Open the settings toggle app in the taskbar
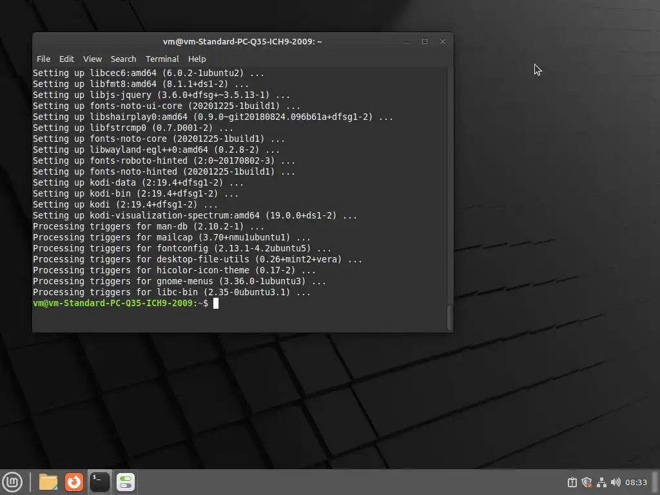Image resolution: width=660 pixels, height=495 pixels. point(126,482)
